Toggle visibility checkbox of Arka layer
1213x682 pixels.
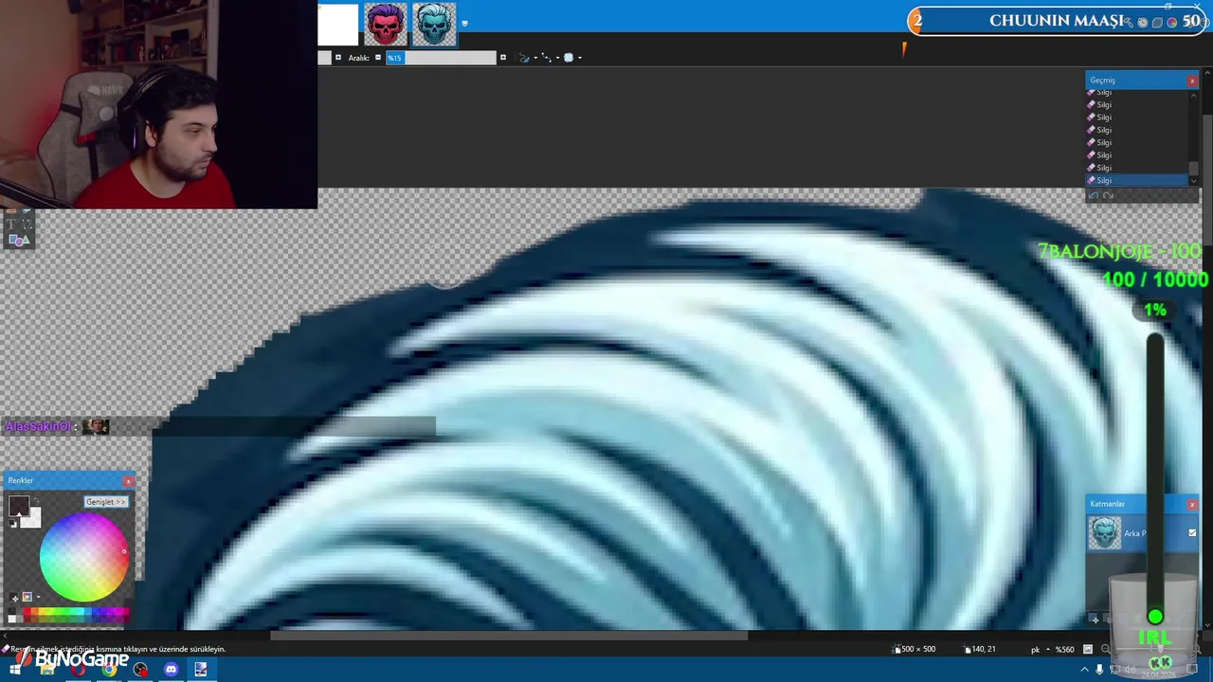1192,533
